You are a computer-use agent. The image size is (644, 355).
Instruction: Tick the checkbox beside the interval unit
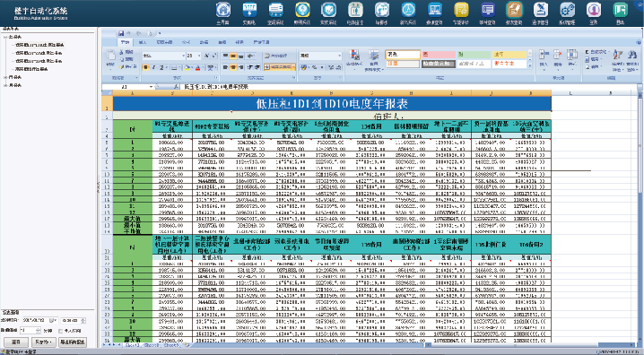61,331
